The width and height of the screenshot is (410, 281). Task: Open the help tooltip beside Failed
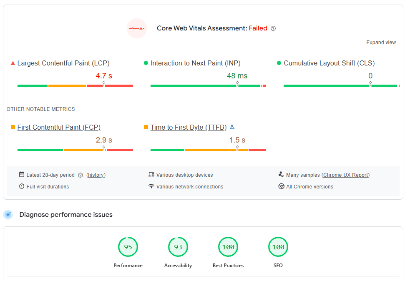pyautogui.click(x=273, y=28)
